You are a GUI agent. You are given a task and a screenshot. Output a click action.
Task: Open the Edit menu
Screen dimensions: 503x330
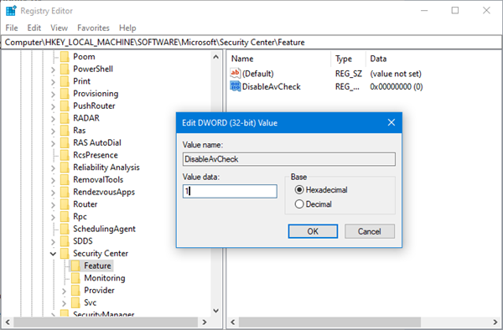point(34,28)
